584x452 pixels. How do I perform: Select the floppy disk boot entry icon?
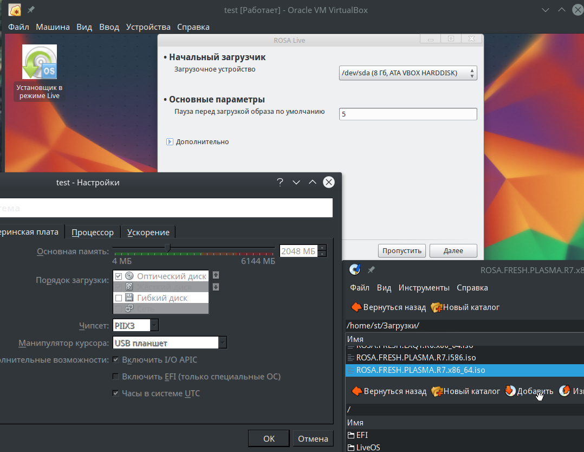129,298
